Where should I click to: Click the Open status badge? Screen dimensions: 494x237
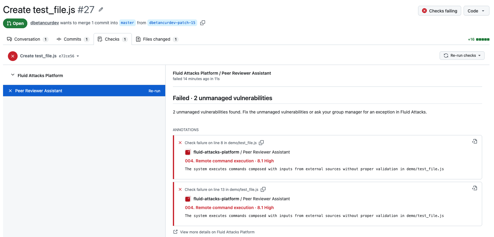15,23
